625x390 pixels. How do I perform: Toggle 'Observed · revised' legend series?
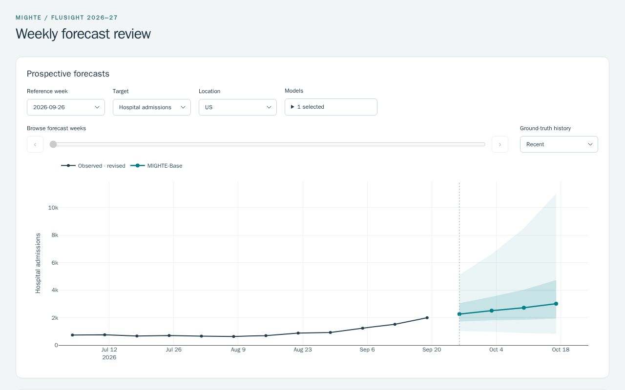point(93,166)
